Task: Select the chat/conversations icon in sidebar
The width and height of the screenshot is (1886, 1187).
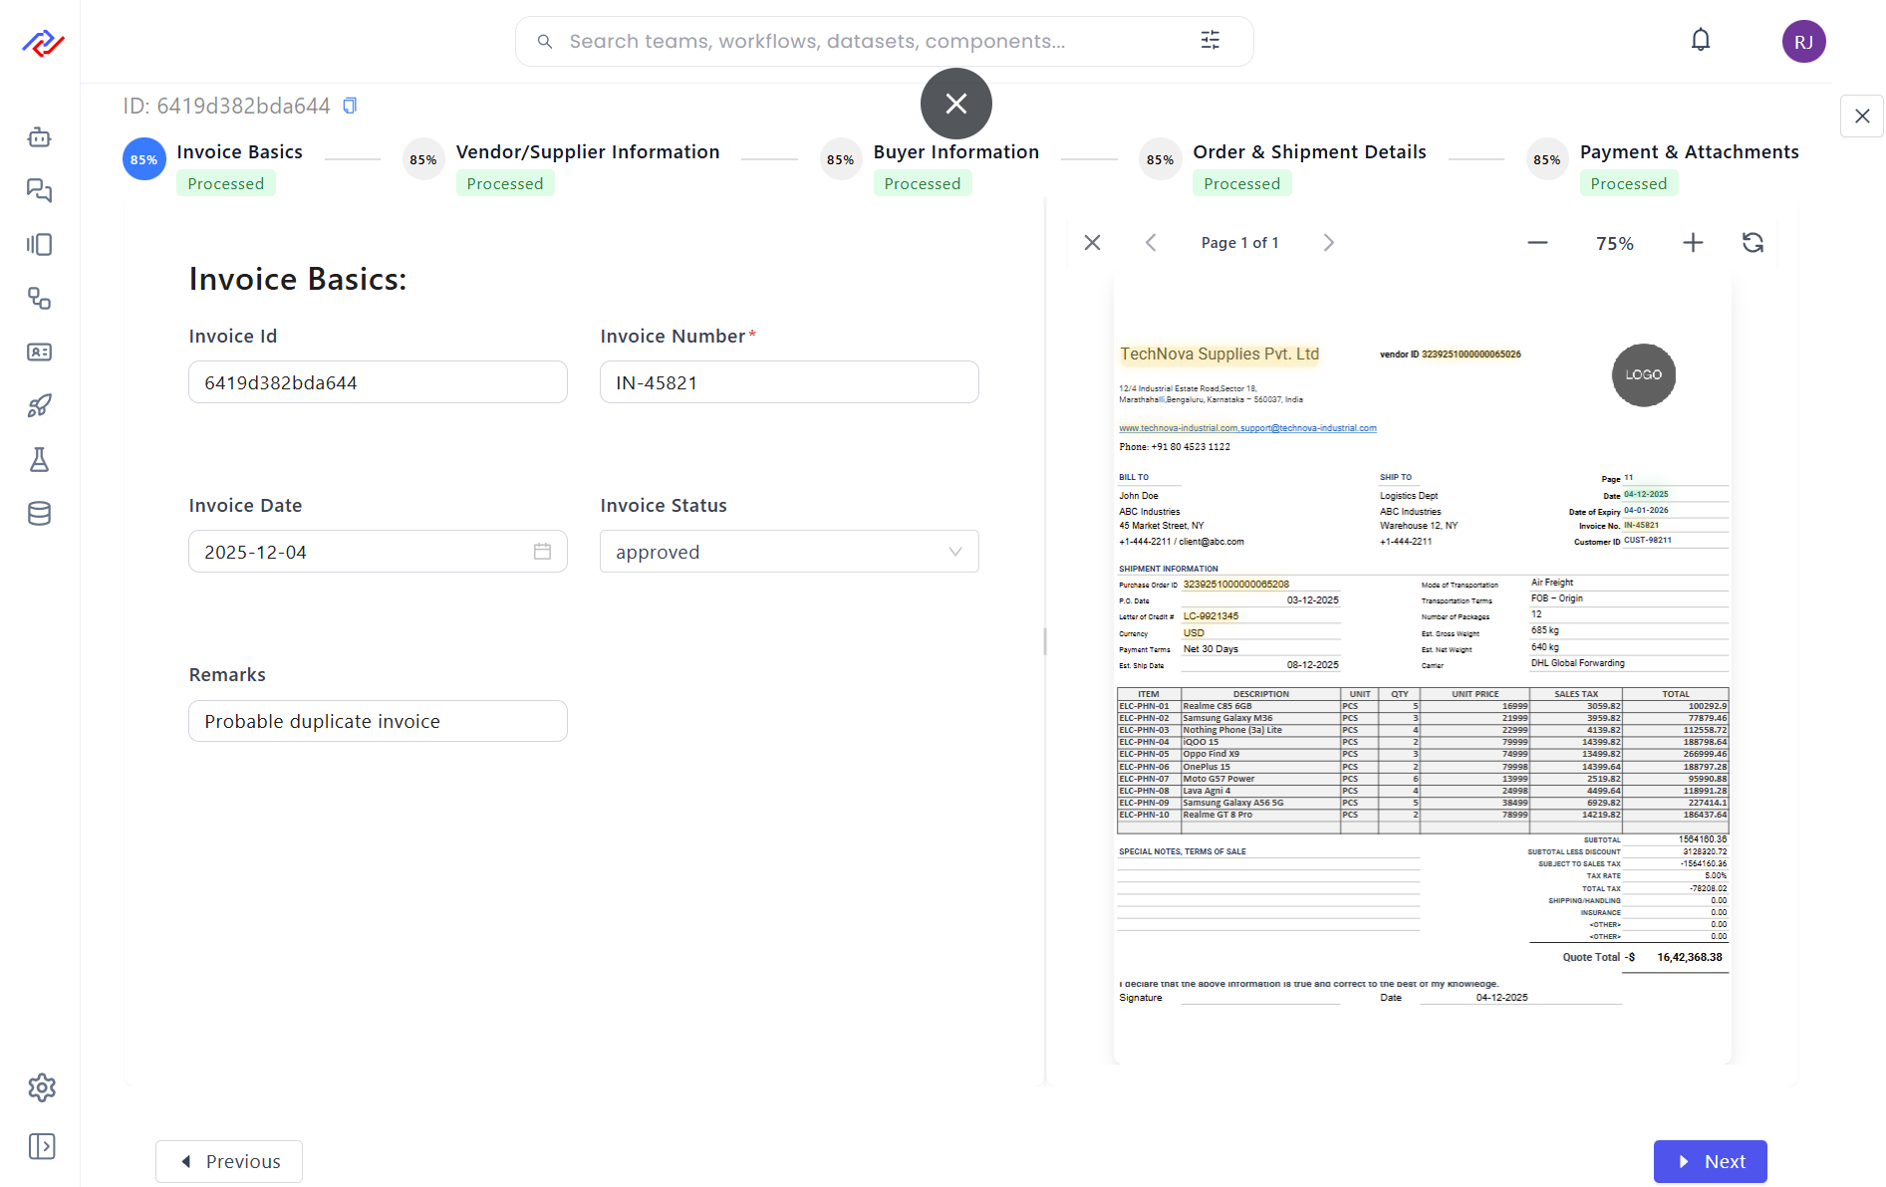Action: (40, 190)
